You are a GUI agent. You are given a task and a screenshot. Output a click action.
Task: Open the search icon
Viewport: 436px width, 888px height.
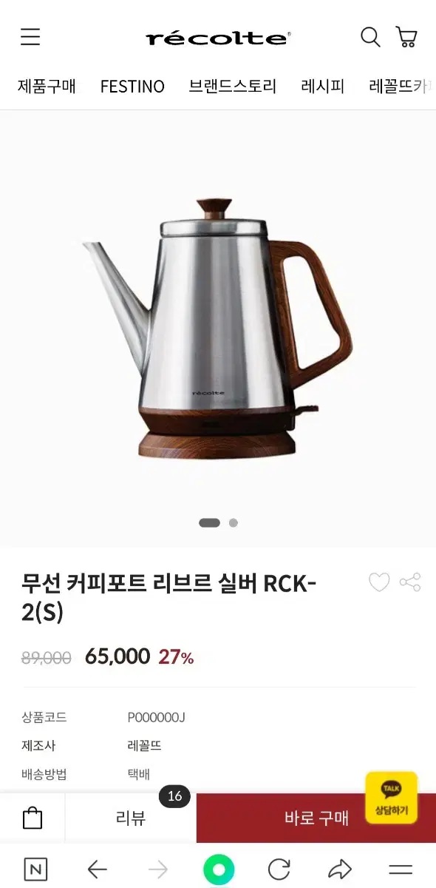pos(369,36)
